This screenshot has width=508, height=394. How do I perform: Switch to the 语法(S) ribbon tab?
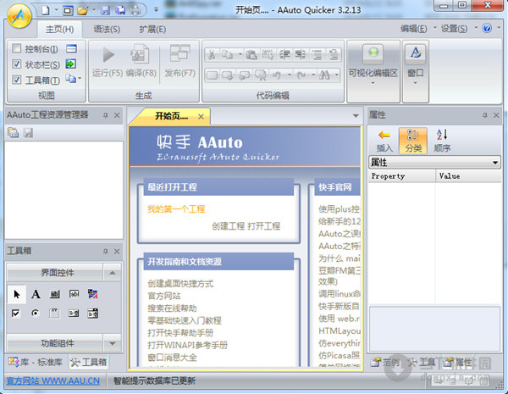[x=107, y=30]
